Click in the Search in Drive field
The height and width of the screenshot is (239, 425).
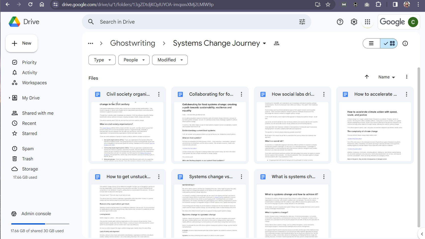[196, 22]
